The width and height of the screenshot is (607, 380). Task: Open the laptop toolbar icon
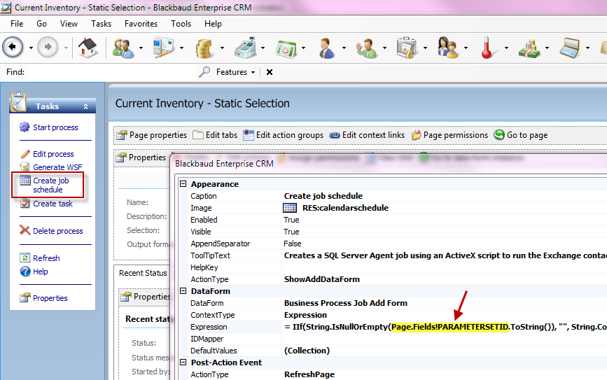coord(569,48)
